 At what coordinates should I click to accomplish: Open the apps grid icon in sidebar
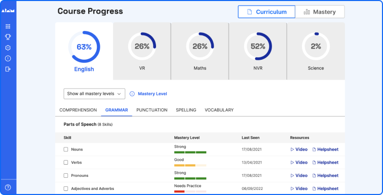tap(8, 26)
